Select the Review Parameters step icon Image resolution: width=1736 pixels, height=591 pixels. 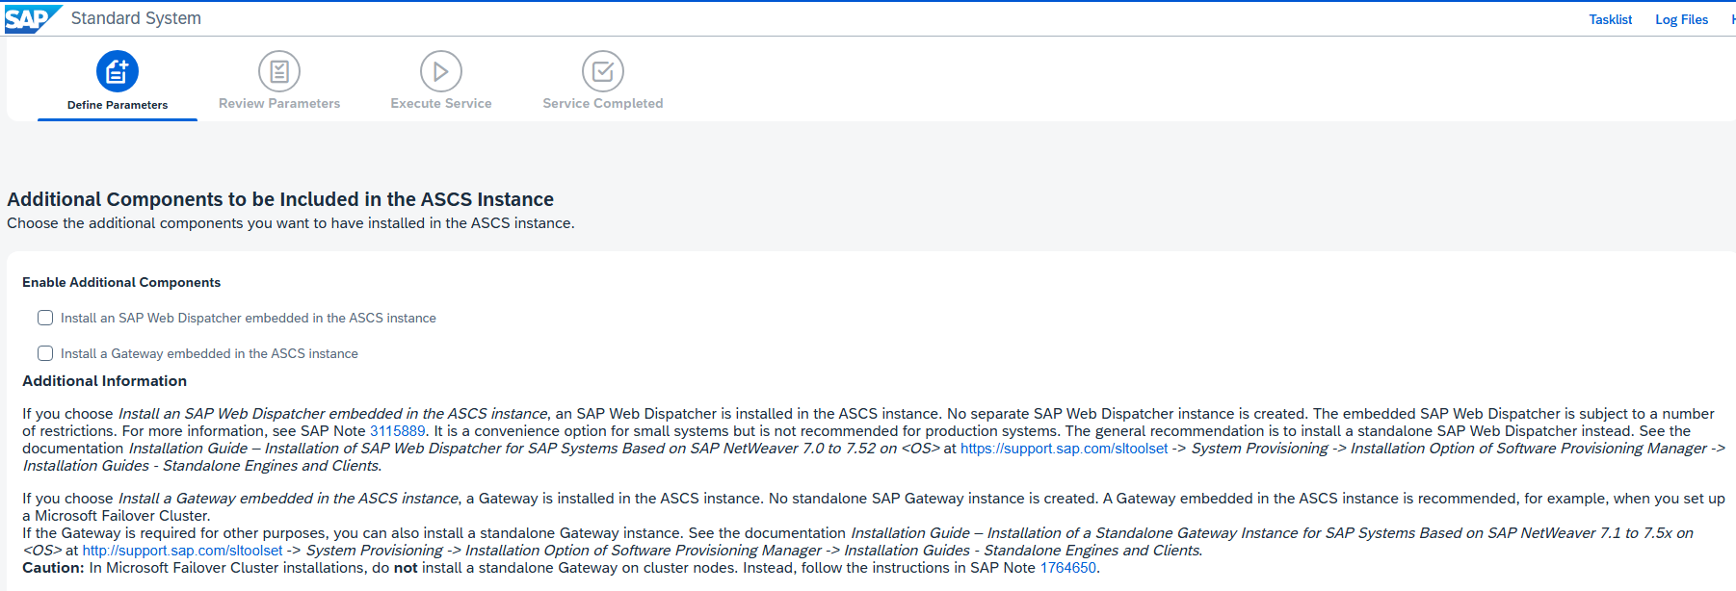point(279,71)
